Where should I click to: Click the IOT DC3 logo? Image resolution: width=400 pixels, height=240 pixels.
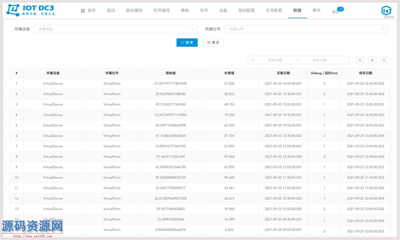[x=31, y=10]
